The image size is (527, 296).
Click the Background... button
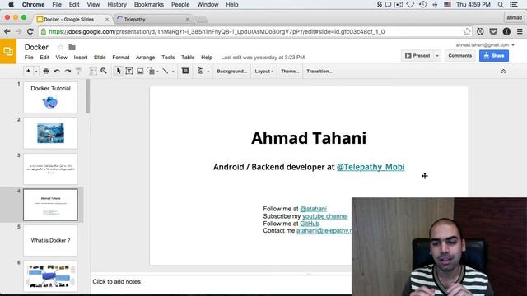231,72
